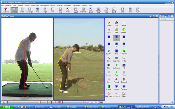Activate the Select tool

[14, 10]
